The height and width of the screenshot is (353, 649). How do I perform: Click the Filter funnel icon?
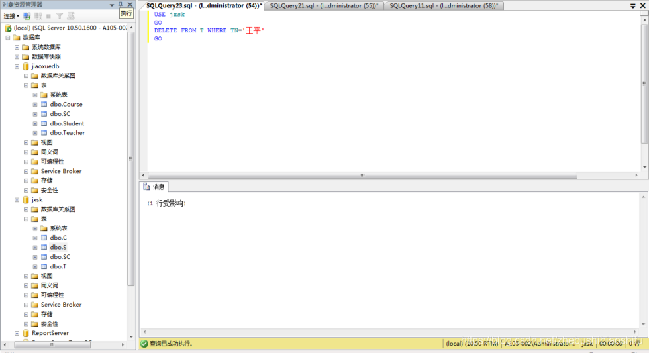coord(60,16)
